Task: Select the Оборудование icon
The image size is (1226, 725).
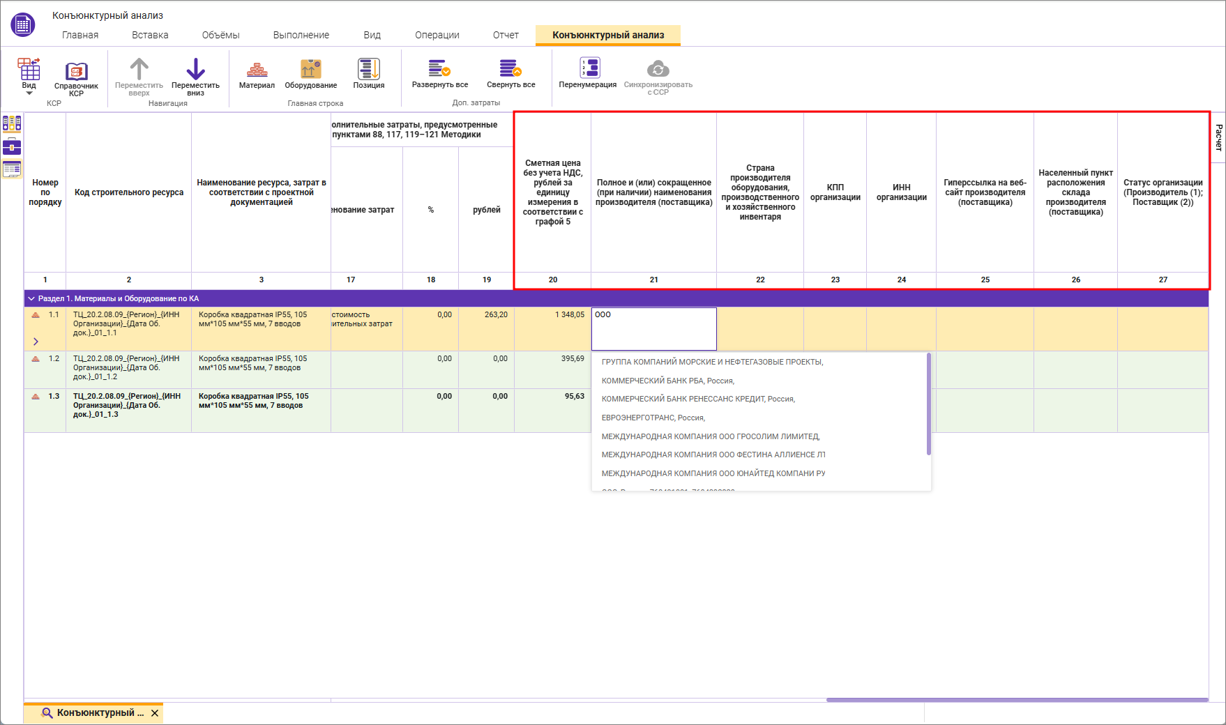Action: (310, 70)
